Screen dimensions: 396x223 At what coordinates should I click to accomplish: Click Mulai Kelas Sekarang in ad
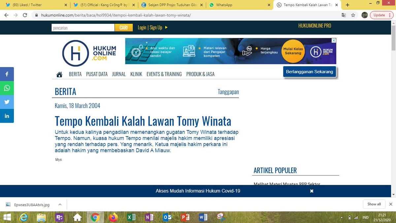[293, 51]
